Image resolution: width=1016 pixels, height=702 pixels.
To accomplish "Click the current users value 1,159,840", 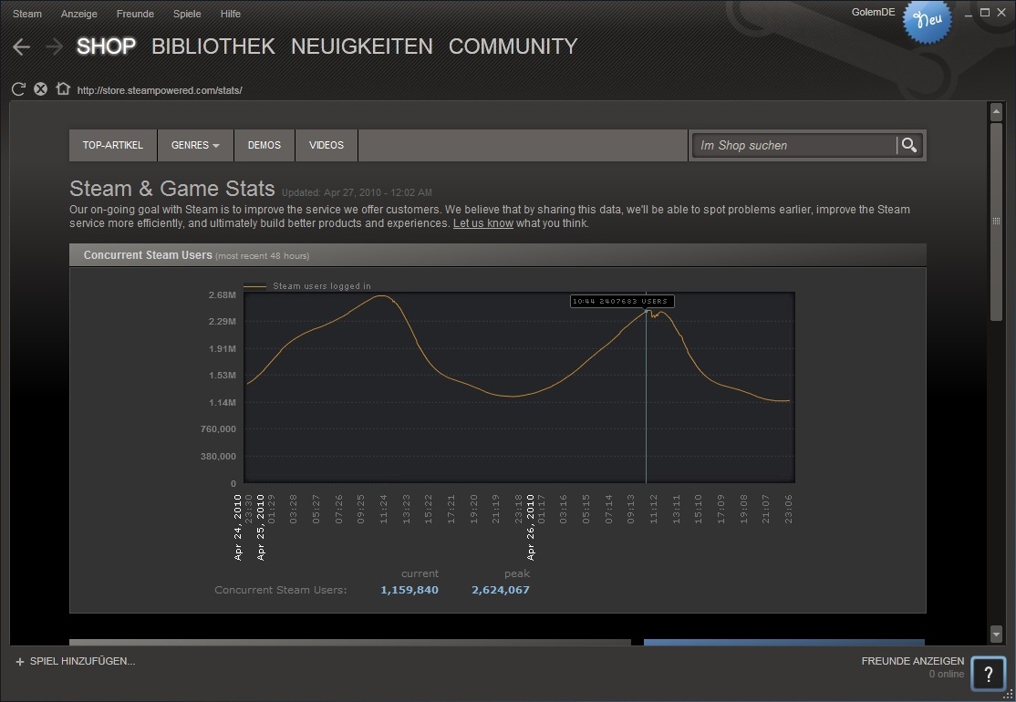I will (410, 590).
